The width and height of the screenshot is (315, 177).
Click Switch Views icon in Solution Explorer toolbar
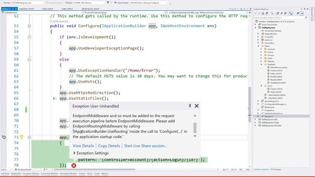coord(267,13)
